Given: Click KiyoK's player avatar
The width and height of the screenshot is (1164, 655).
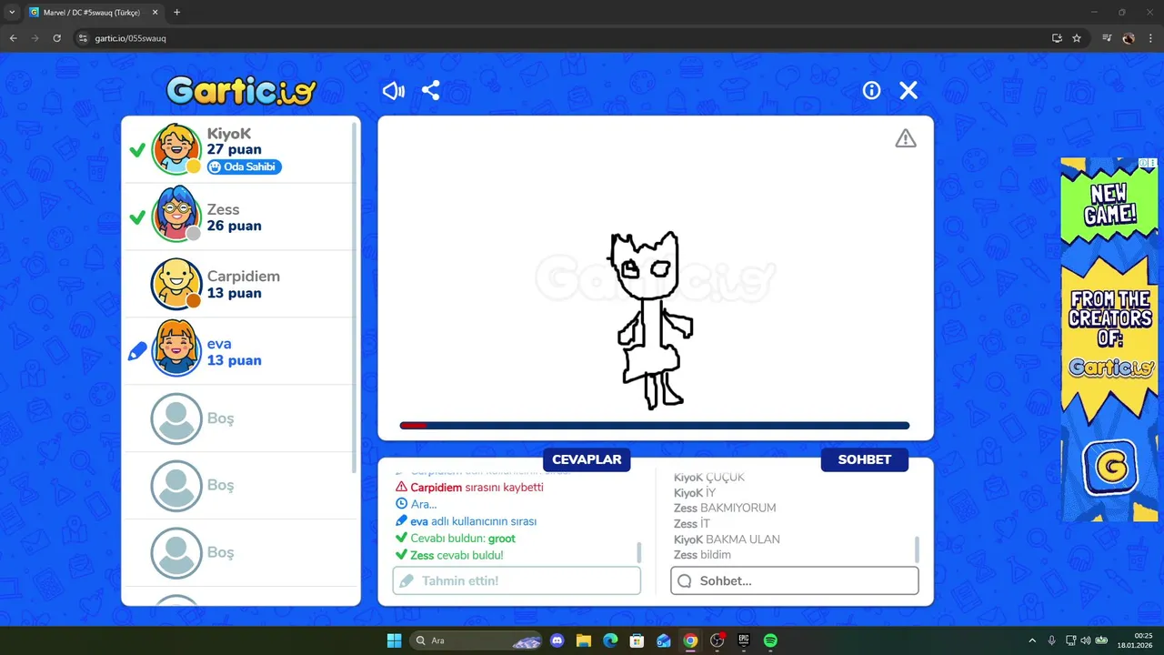Looking at the screenshot, I should (176, 148).
